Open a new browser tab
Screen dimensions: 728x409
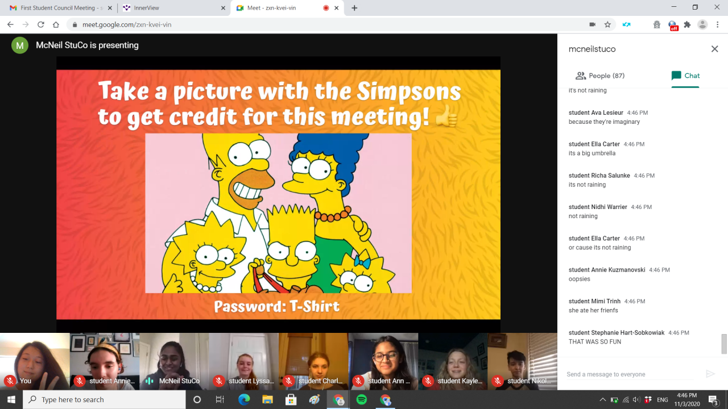355,8
